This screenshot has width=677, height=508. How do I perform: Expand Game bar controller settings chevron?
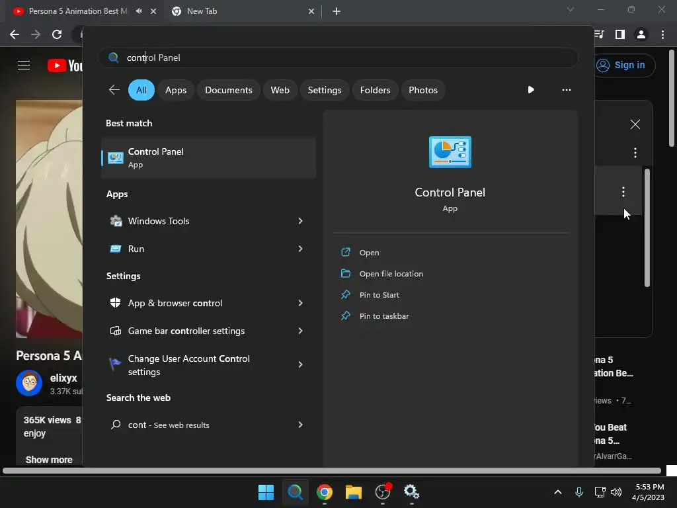(x=300, y=331)
